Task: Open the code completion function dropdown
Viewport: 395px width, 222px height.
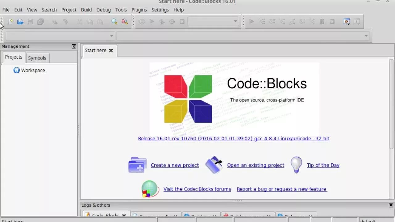Action: [x=243, y=36]
